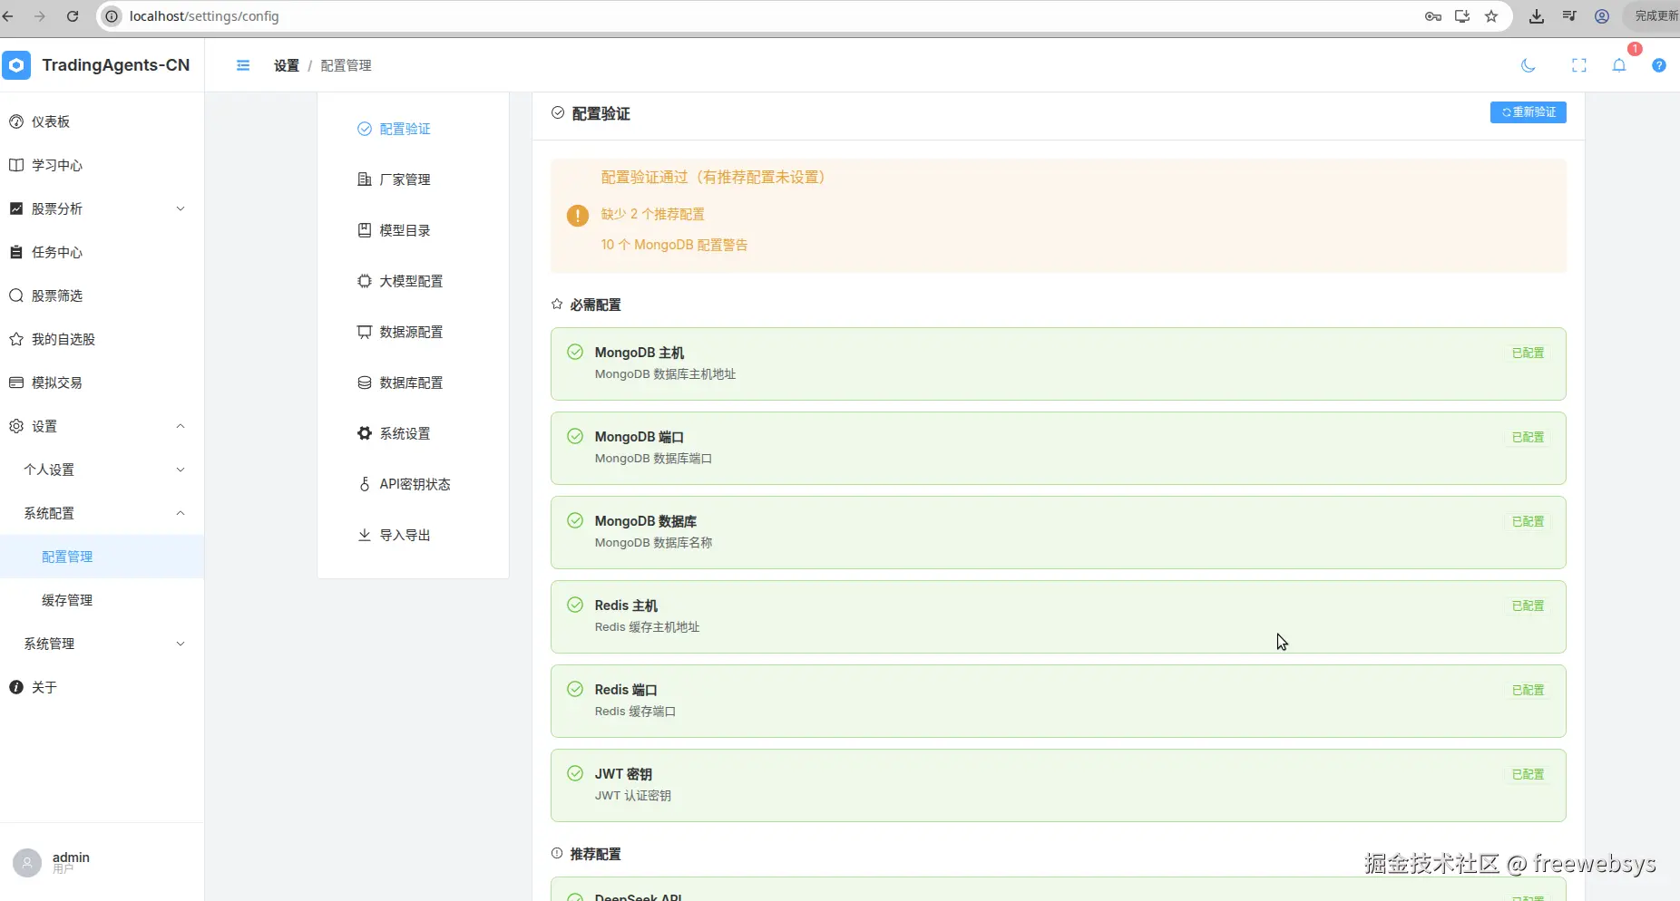Click the password key icon in address bar

click(1433, 16)
